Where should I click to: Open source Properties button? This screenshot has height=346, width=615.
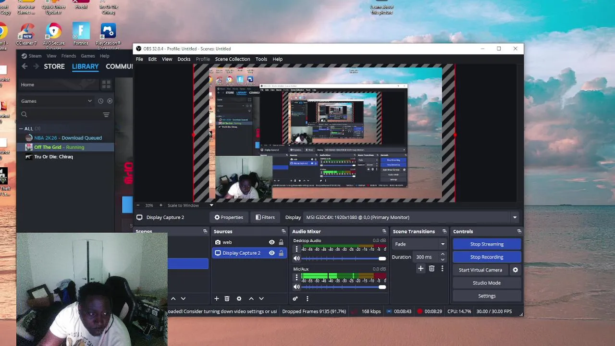(x=229, y=217)
